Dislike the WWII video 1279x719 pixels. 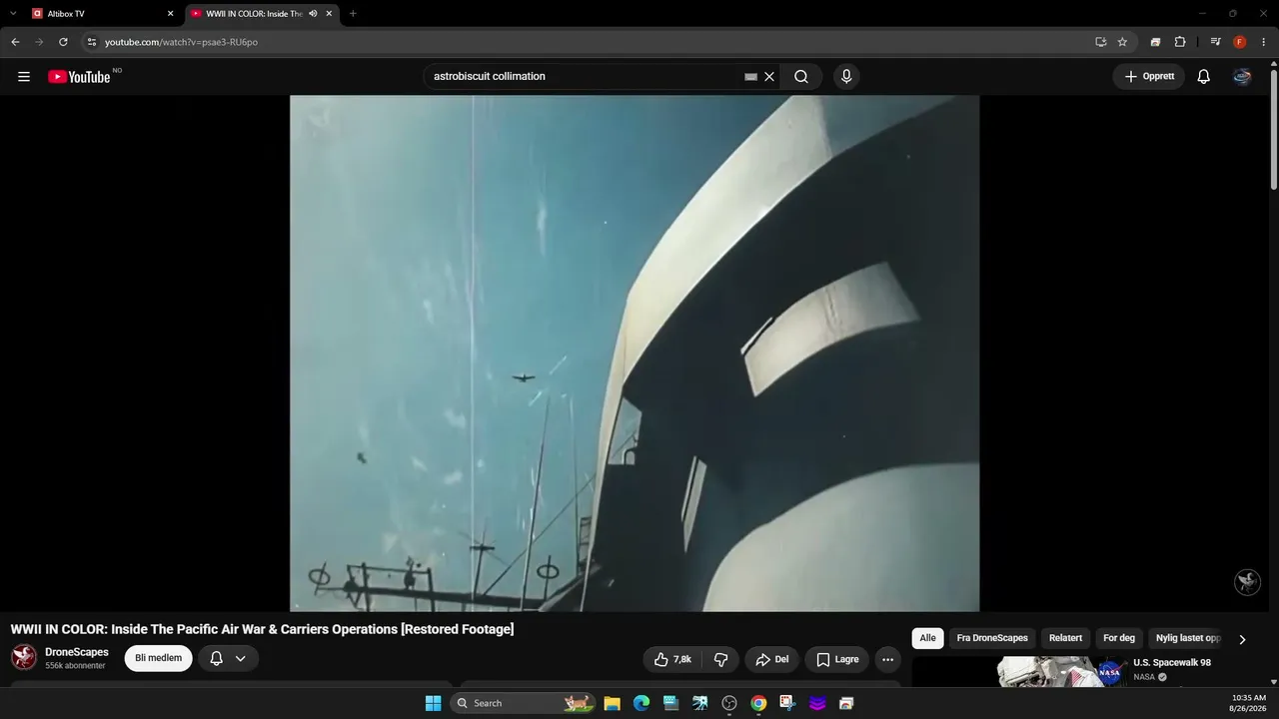[x=720, y=659]
